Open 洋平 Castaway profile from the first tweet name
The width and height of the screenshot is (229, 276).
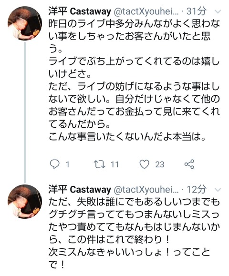pyautogui.click(x=80, y=11)
